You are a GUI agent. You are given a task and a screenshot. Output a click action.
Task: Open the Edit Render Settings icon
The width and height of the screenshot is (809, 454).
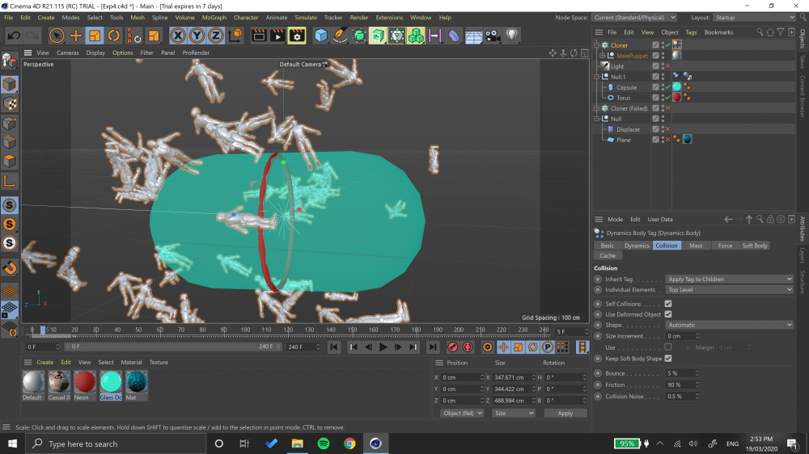(x=297, y=36)
